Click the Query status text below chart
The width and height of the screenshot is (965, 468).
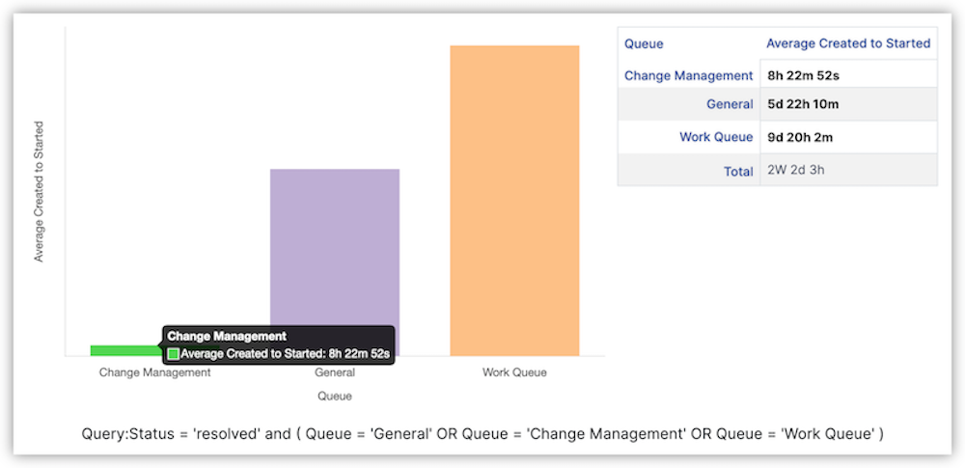[482, 434]
